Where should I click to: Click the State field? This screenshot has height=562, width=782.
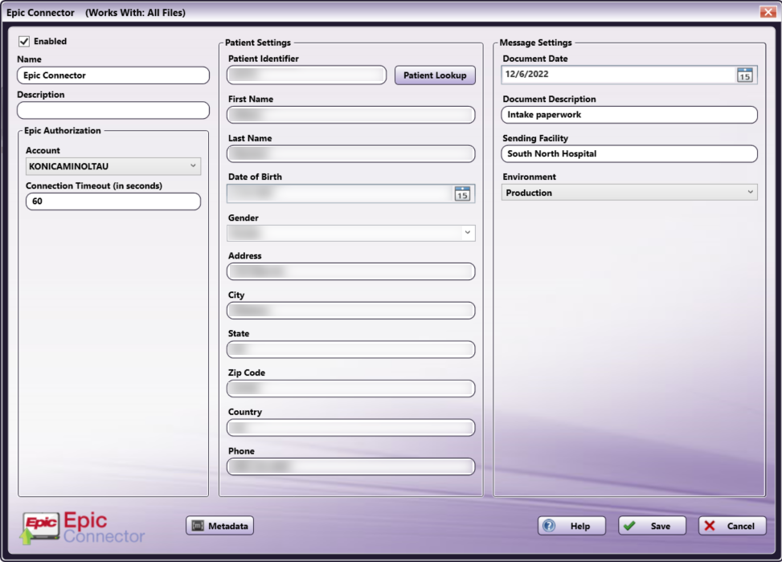(351, 349)
